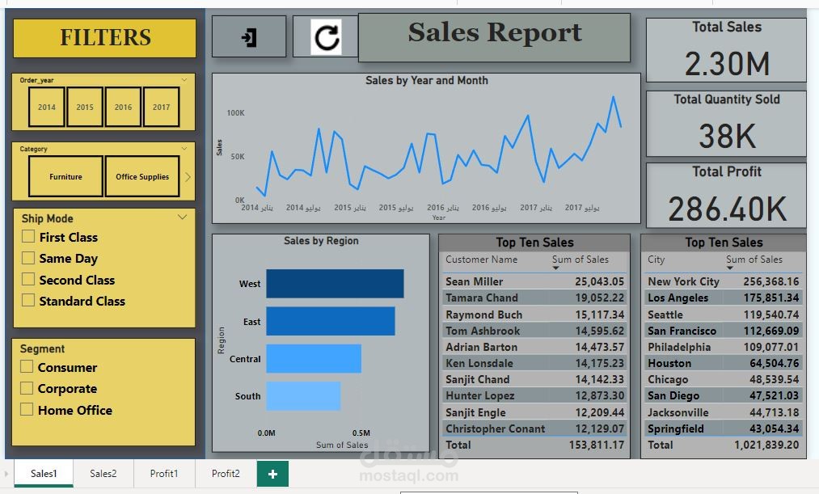This screenshot has width=819, height=494.
Task: Select the Los Angeles row
Action: click(x=723, y=298)
